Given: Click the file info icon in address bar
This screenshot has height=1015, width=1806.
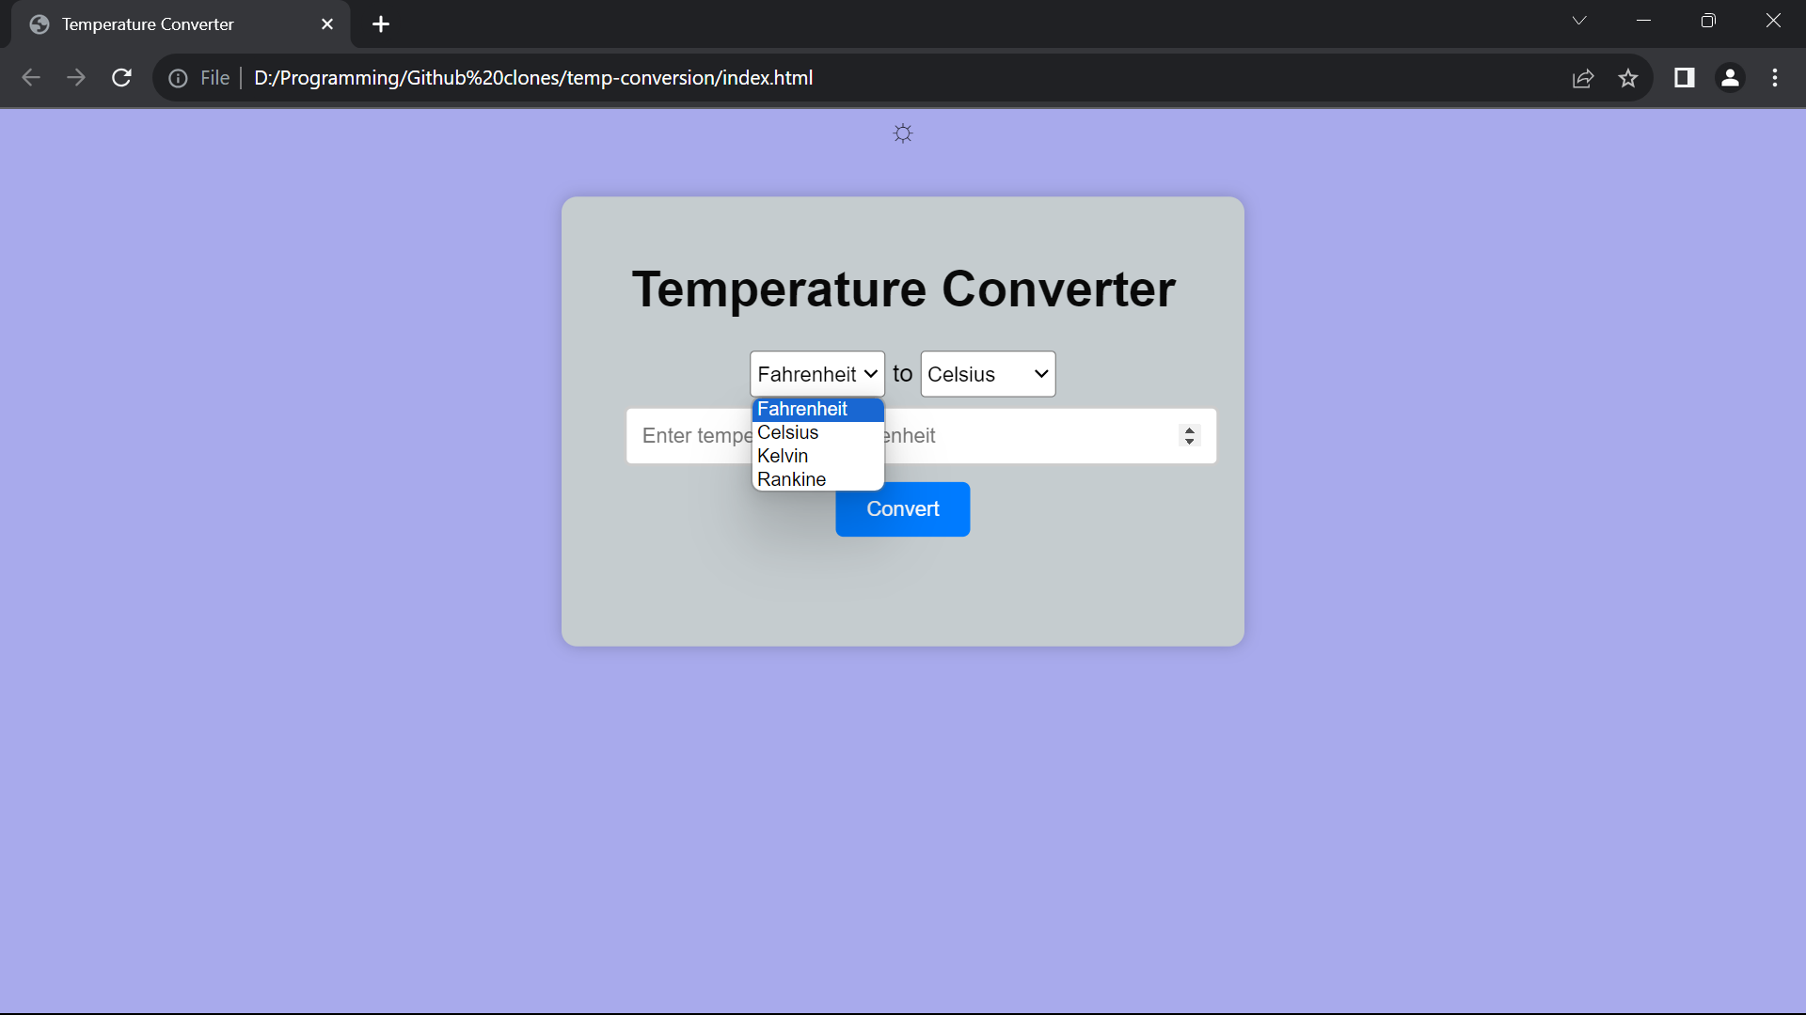Looking at the screenshot, I should pyautogui.click(x=178, y=78).
